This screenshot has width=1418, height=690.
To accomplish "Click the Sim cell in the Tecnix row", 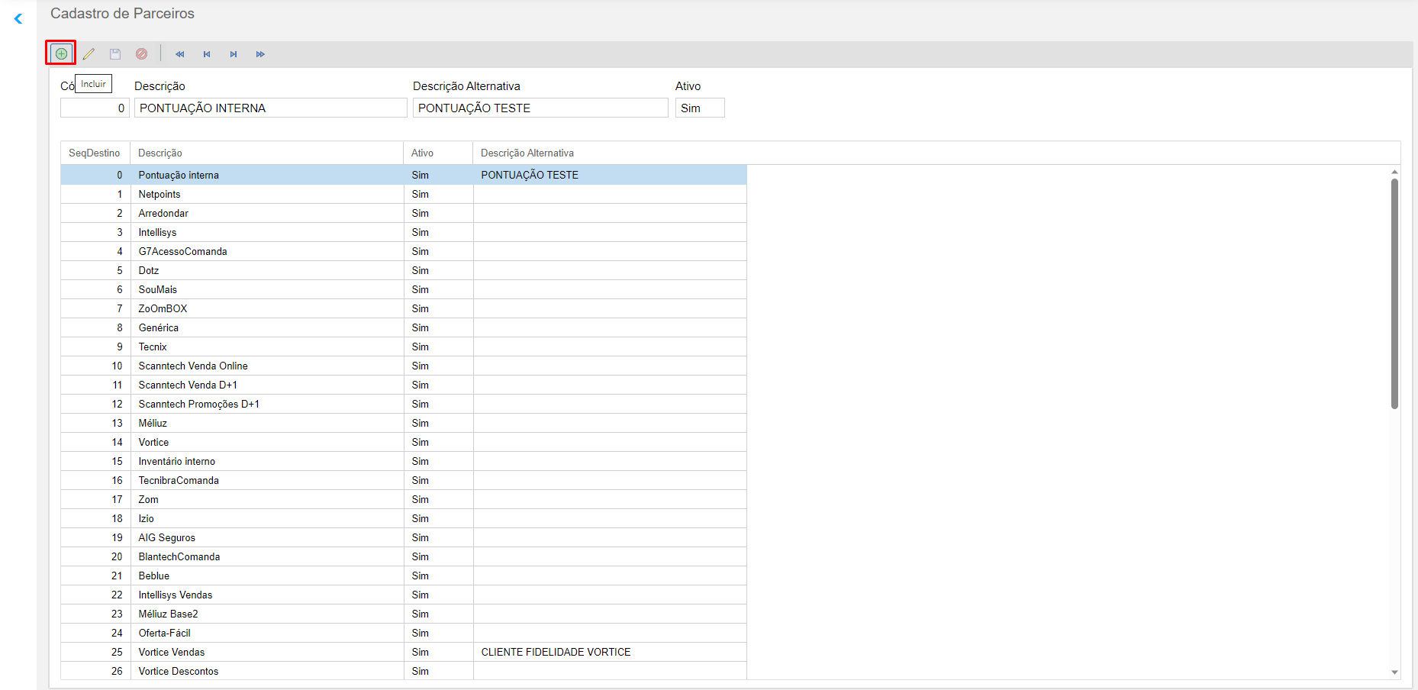I will (x=438, y=347).
